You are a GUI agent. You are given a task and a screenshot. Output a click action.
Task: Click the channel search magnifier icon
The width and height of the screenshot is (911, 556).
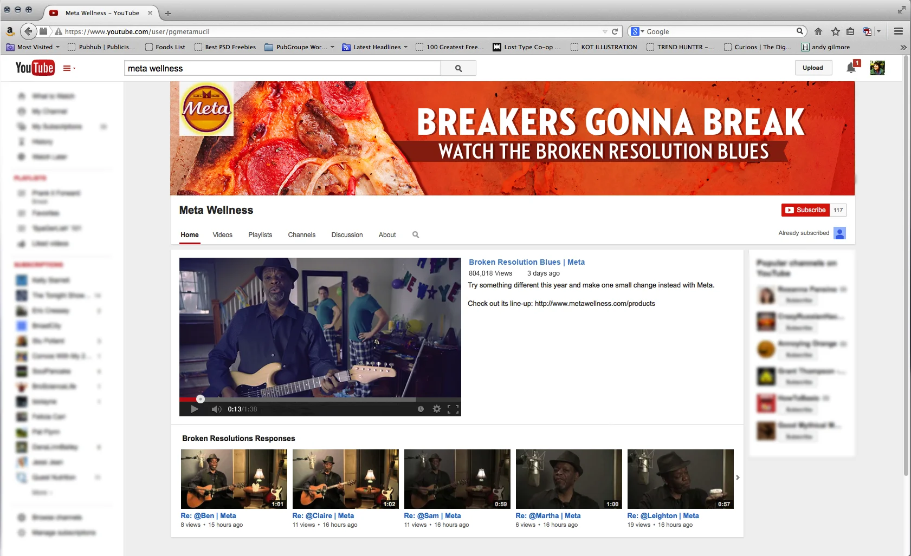(x=416, y=235)
